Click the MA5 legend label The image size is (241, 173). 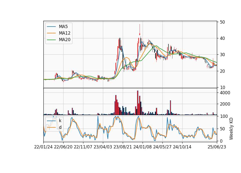click(63, 27)
